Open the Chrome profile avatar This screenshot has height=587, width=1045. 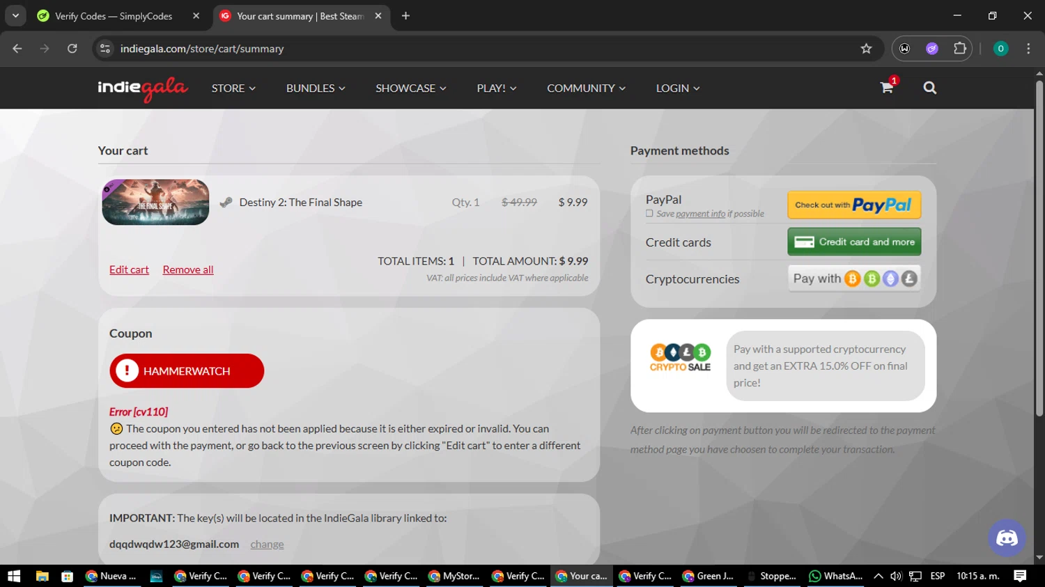pos(1000,49)
